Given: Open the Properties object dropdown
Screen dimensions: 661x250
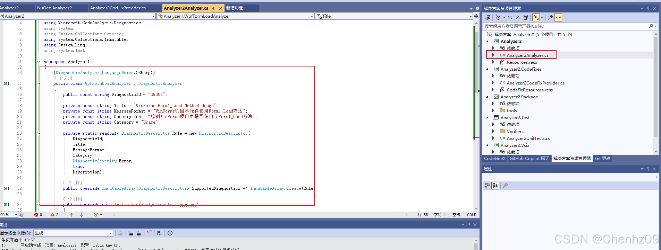Looking at the screenshot, I should (x=656, y=177).
